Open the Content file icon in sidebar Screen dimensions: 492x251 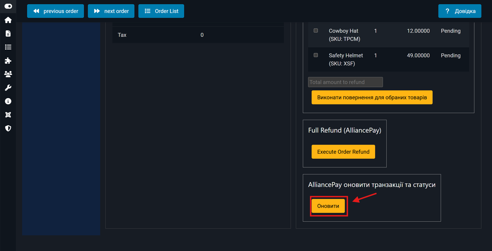click(x=8, y=34)
